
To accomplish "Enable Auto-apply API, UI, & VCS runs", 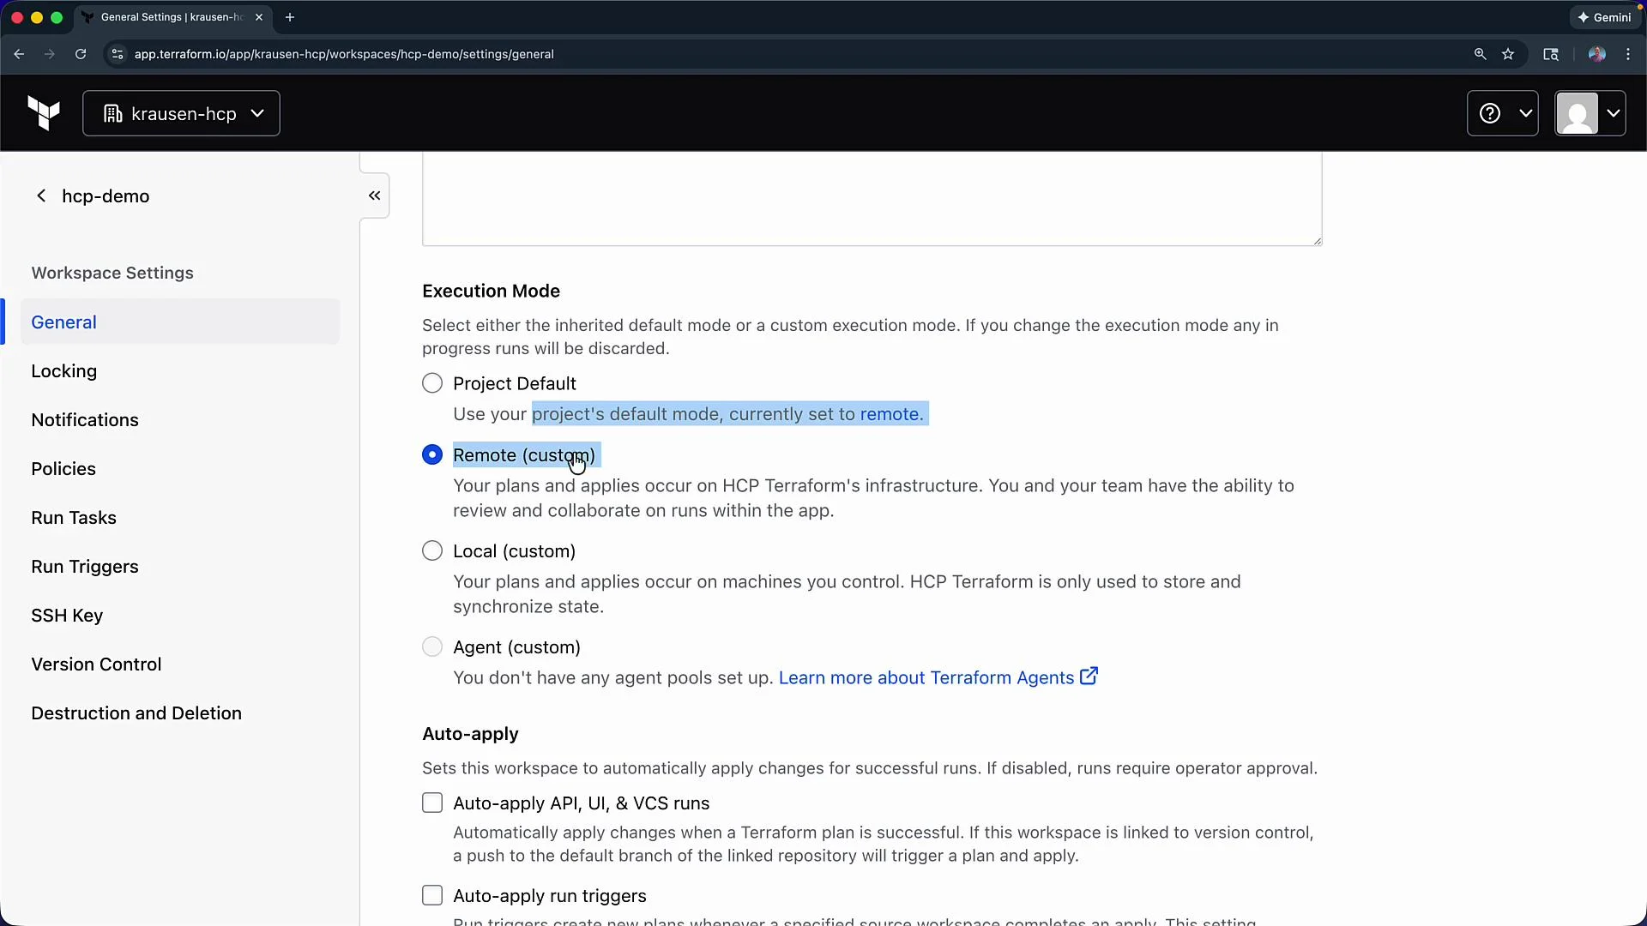I will 432,803.
